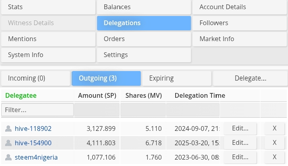Edit the steem4nigeria delegation
The image size is (288, 166).
pos(240,157)
